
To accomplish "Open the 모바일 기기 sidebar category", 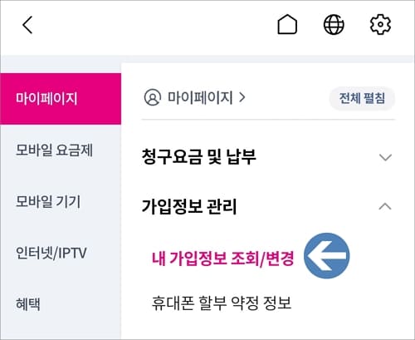I will pyautogui.click(x=48, y=201).
